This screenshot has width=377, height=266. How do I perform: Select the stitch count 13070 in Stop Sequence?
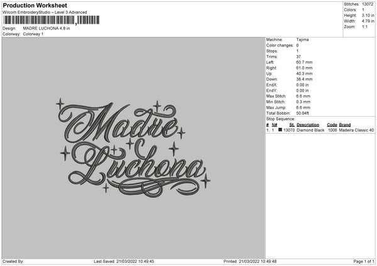[x=289, y=130]
